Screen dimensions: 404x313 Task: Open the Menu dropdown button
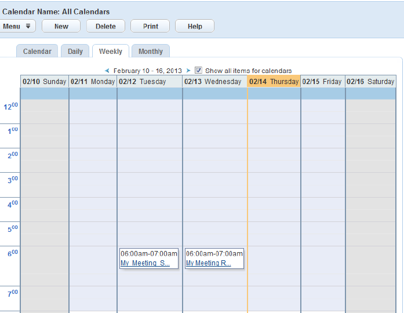click(17, 26)
